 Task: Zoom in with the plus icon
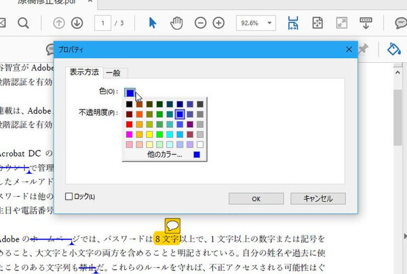click(218, 23)
